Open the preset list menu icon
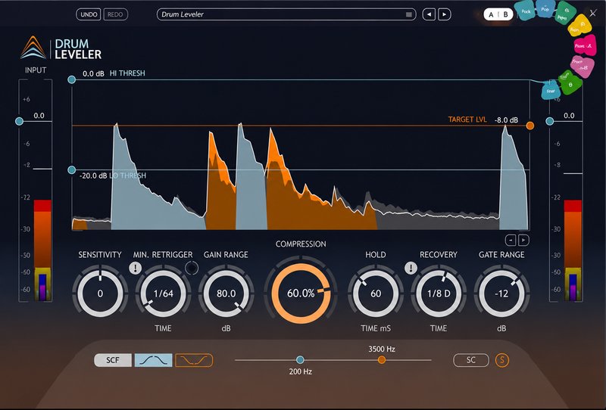 [x=408, y=14]
